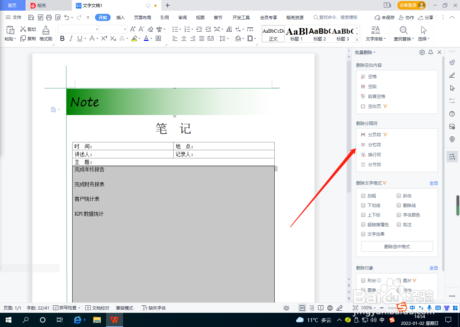This screenshot has height=327, width=460.
Task: Open the font size dropdown
Action: pos(125,29)
